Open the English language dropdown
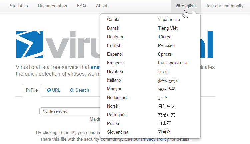 click(186, 6)
